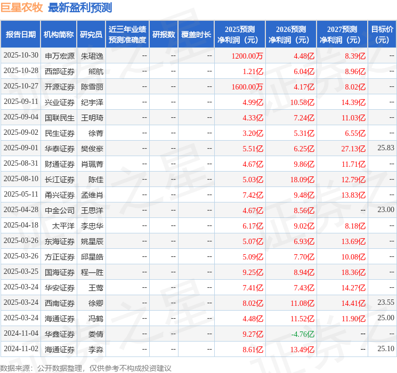Viewport: 397px width, 373px height.
Task: Click the 研报数 column header
Action: point(163,35)
